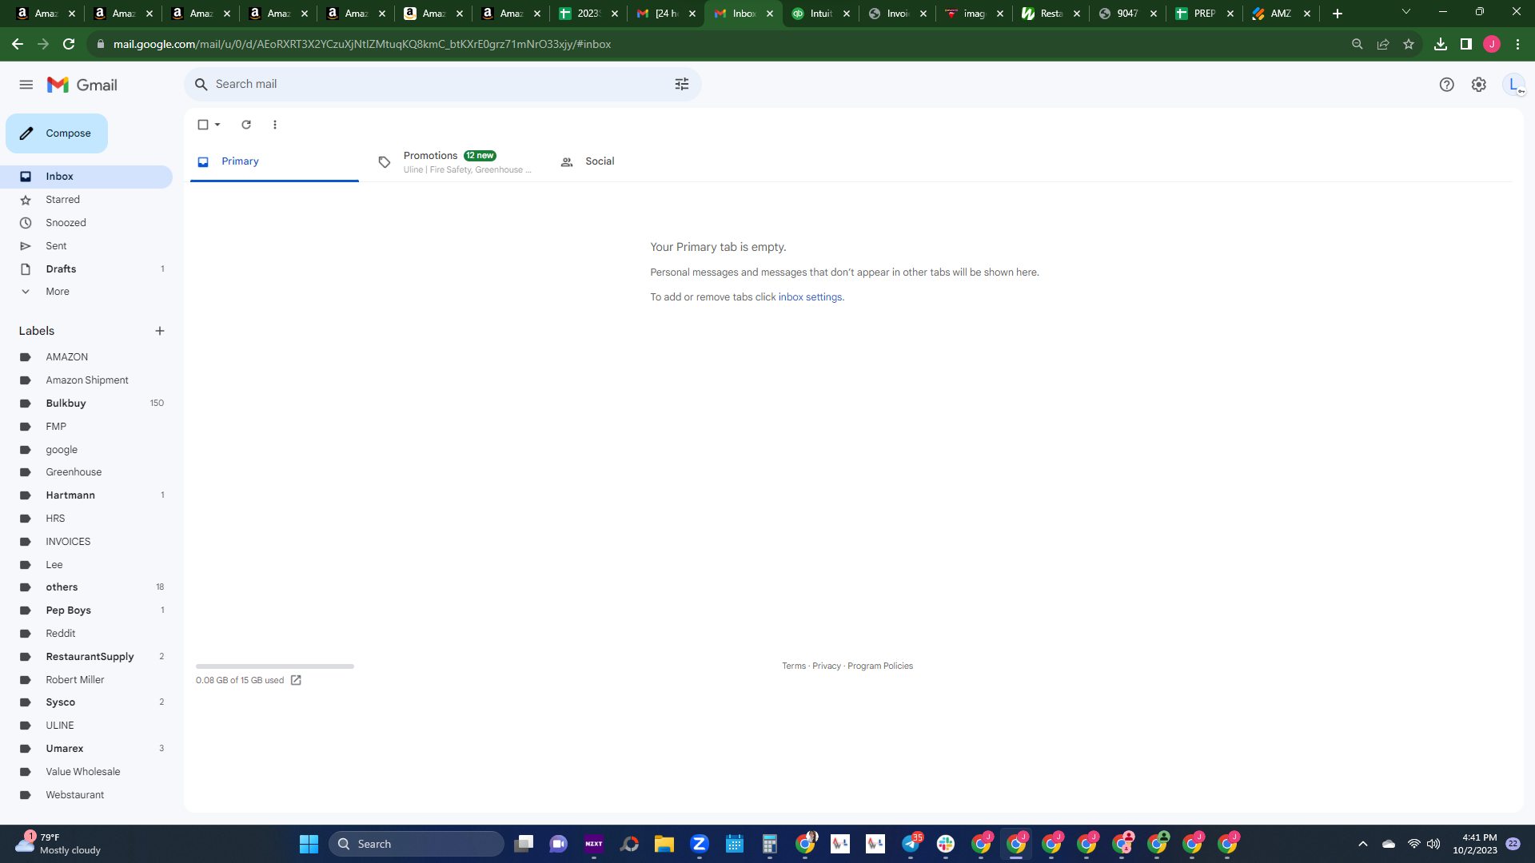This screenshot has height=863, width=1535.
Task: Open the Webstaurant label
Action: tap(86, 795)
